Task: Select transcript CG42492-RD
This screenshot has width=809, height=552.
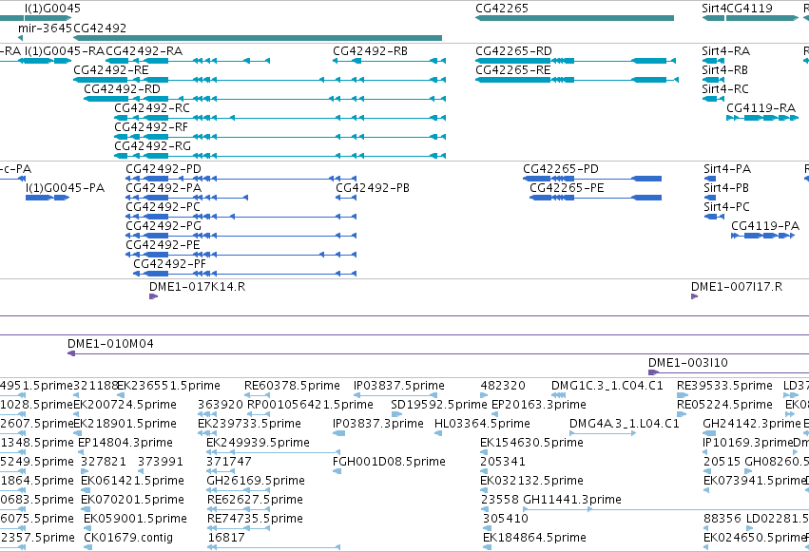Action: 264,99
